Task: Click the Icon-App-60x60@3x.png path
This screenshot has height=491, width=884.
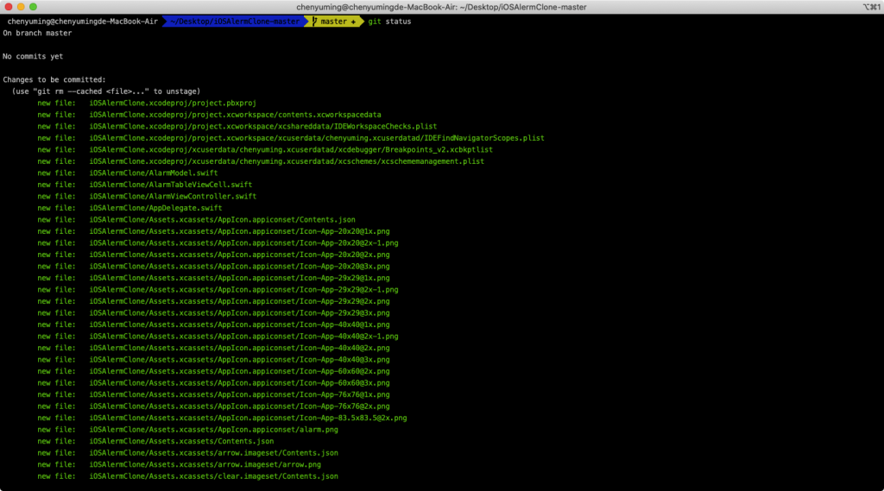Action: tap(240, 383)
